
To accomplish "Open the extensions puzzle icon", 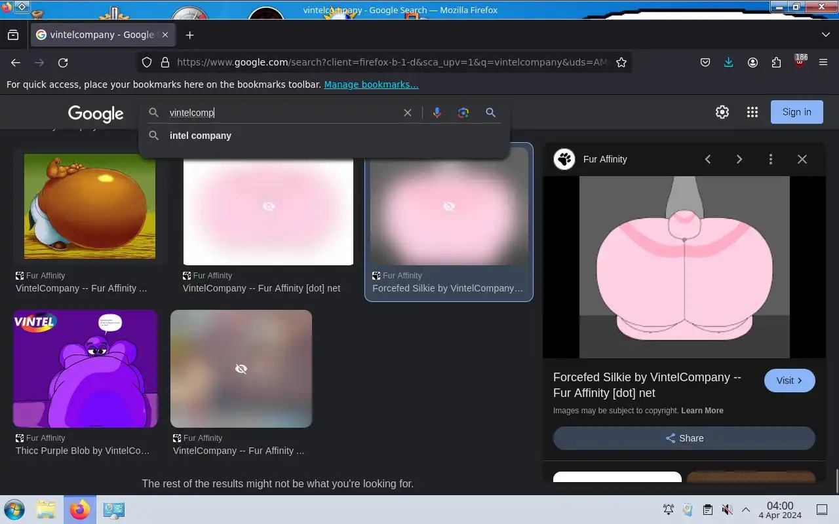I will tap(776, 62).
